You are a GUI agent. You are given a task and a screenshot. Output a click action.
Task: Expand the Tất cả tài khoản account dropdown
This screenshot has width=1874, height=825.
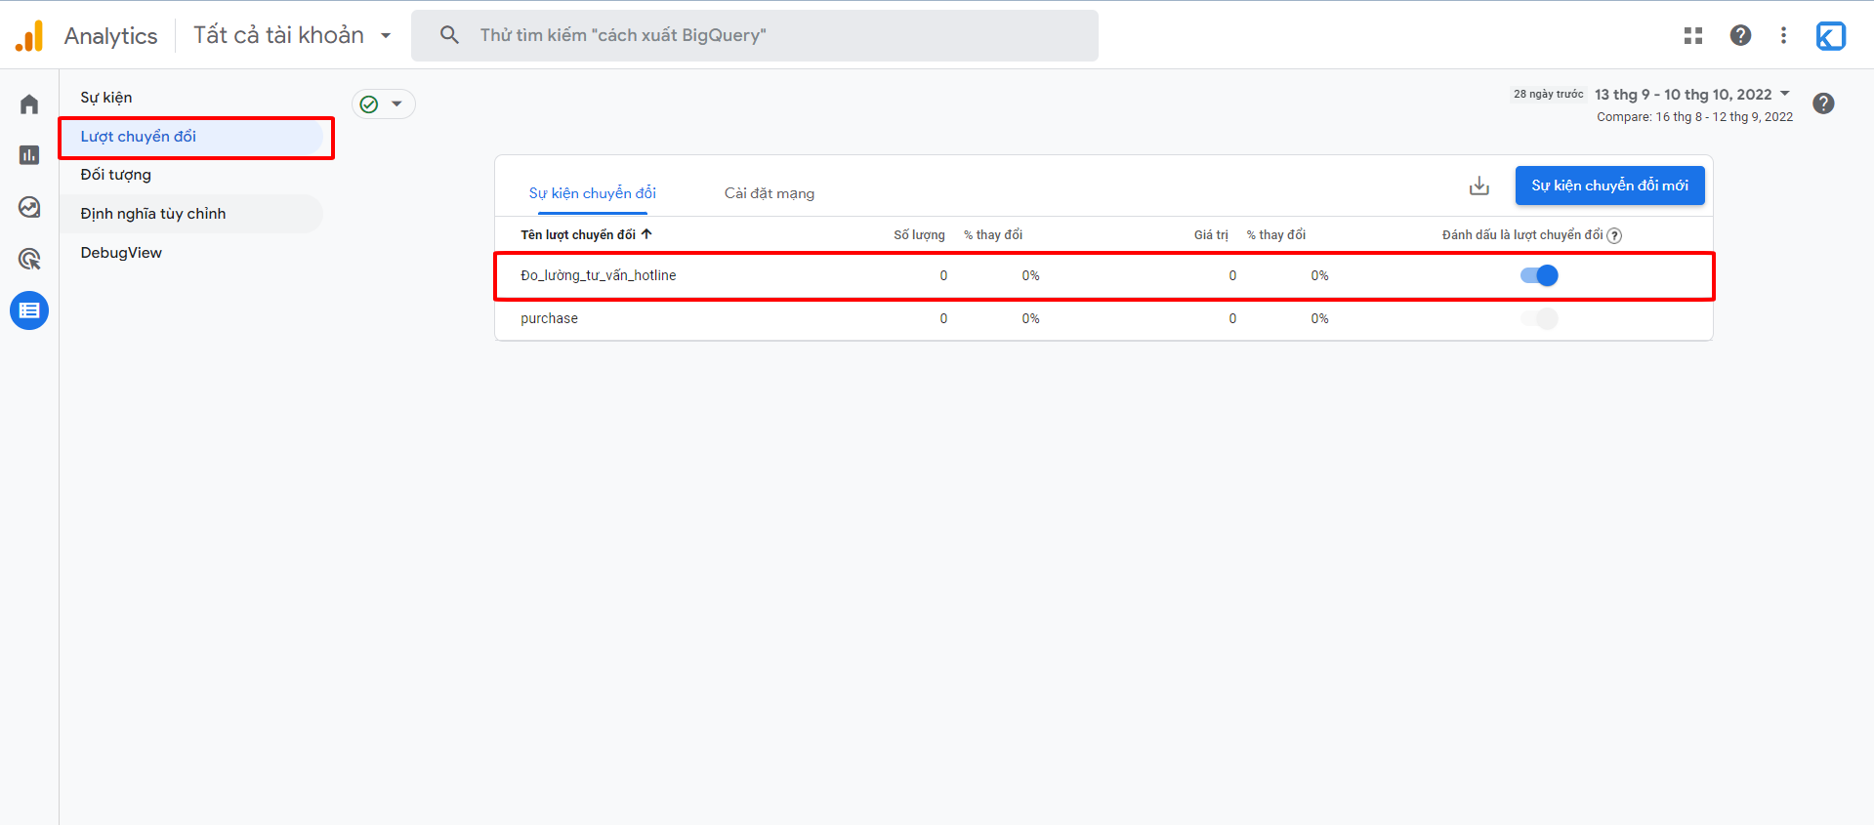pyautogui.click(x=386, y=35)
